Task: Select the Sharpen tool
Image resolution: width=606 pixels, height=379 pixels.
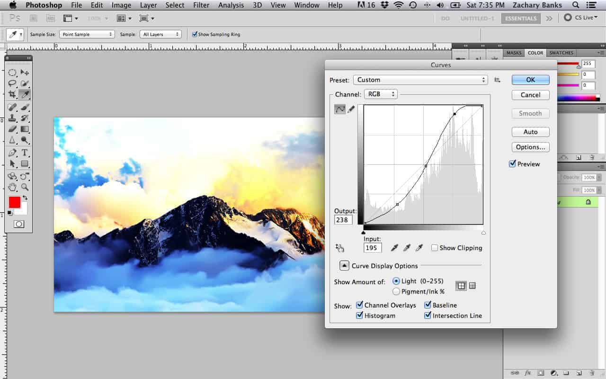Action: [12, 140]
